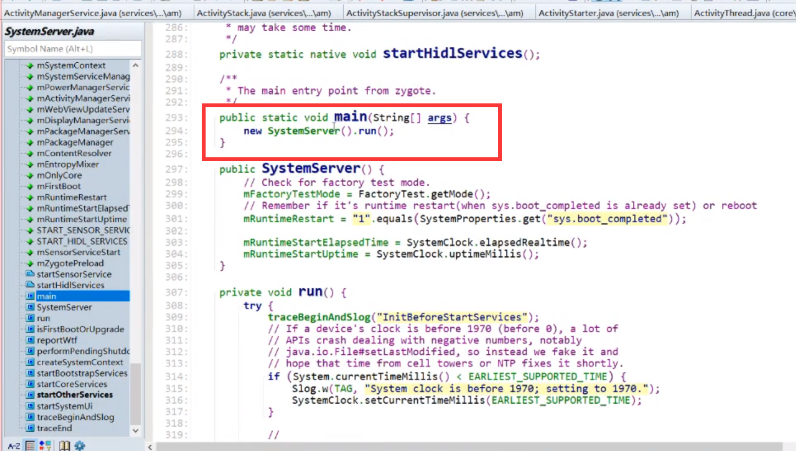Viewport: 796px width, 451px height.
Task: Switch to ActivityStackSupervisor.java tab
Action: [x=435, y=13]
